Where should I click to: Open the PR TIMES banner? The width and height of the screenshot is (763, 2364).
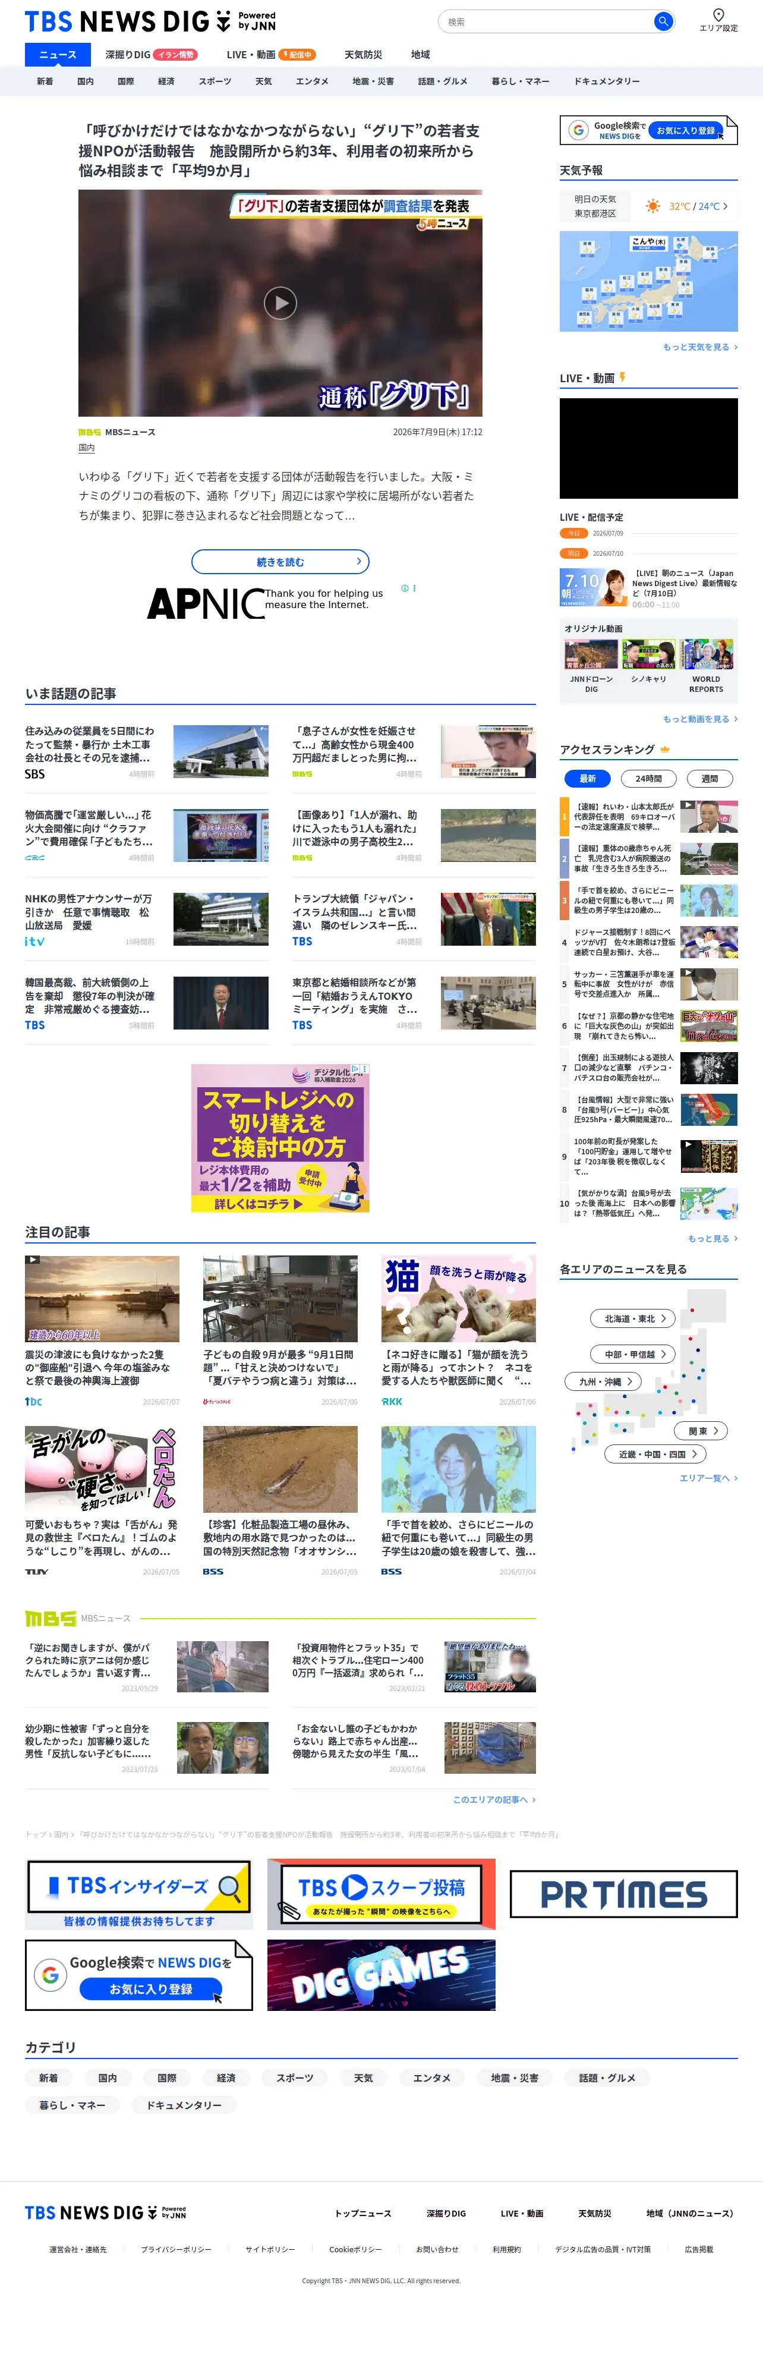click(x=623, y=1894)
